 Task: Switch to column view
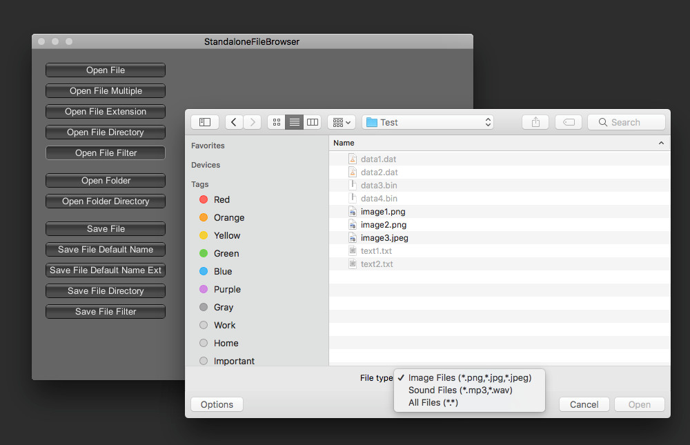click(x=313, y=121)
